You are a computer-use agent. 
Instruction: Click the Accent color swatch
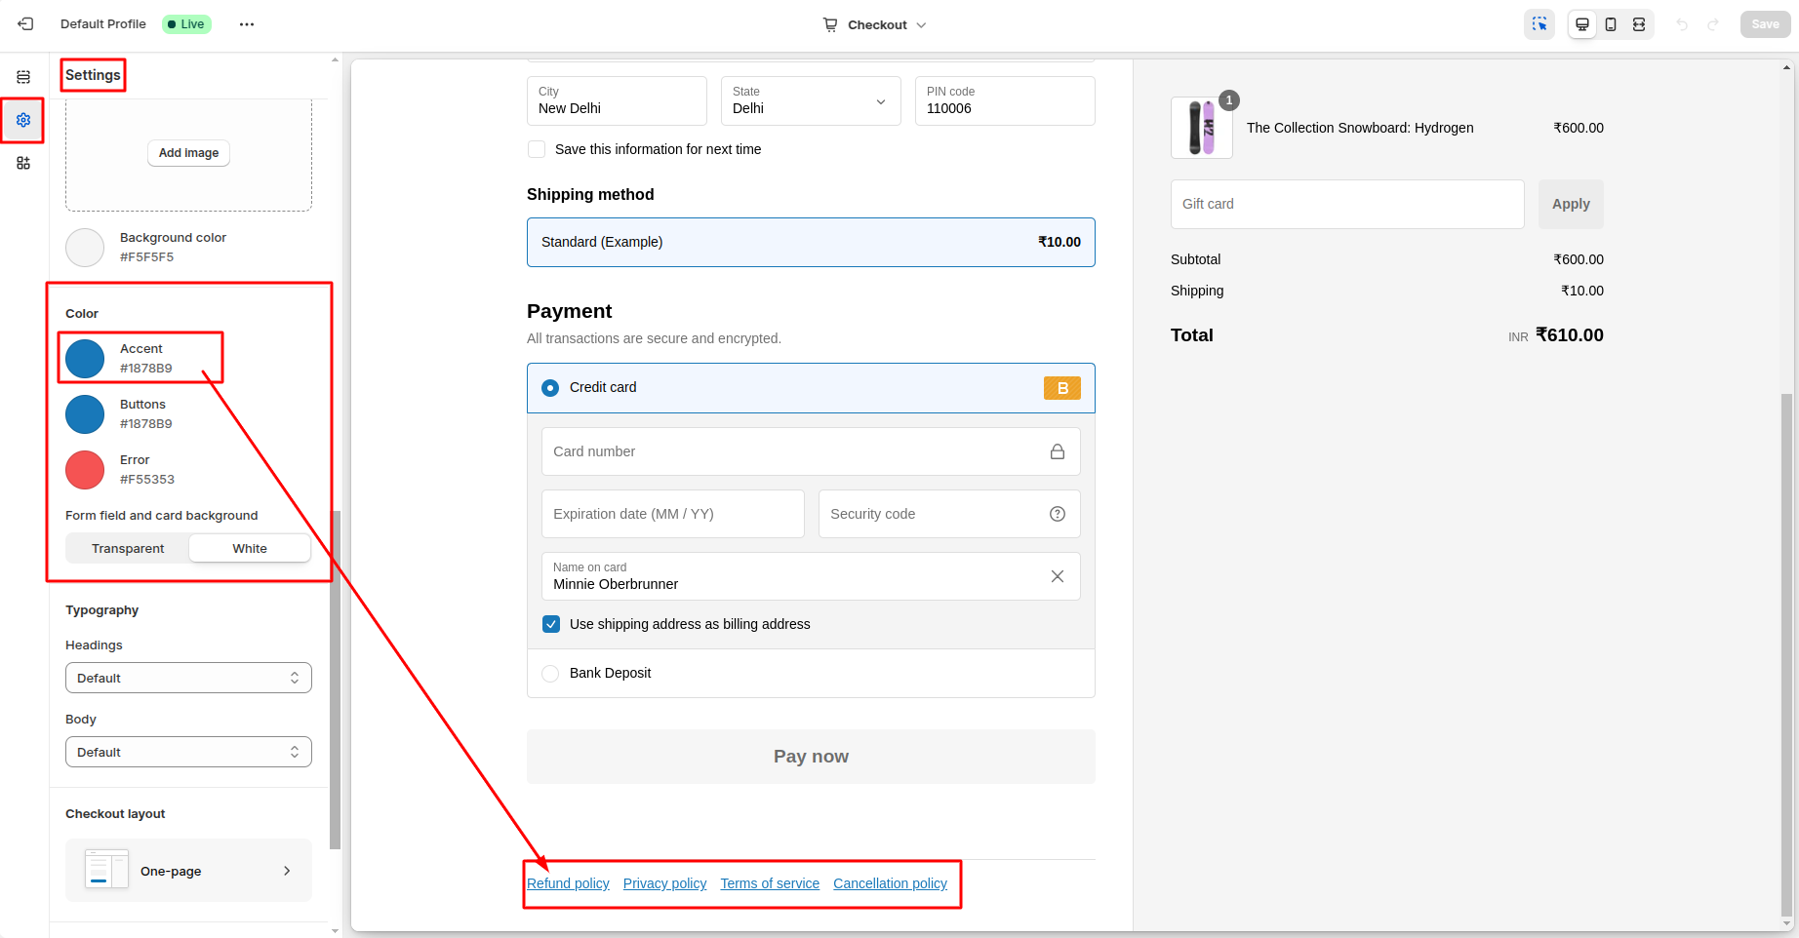click(85, 359)
